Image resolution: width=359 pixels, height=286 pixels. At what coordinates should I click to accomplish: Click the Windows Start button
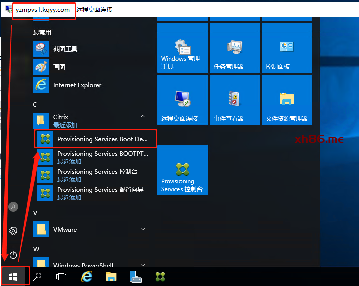click(13, 276)
